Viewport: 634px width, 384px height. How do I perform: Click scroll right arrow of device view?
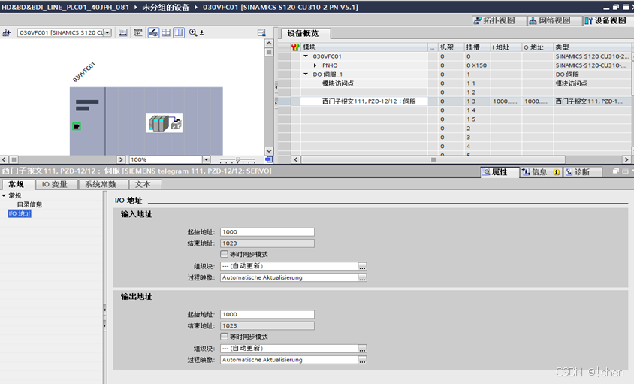[121, 159]
